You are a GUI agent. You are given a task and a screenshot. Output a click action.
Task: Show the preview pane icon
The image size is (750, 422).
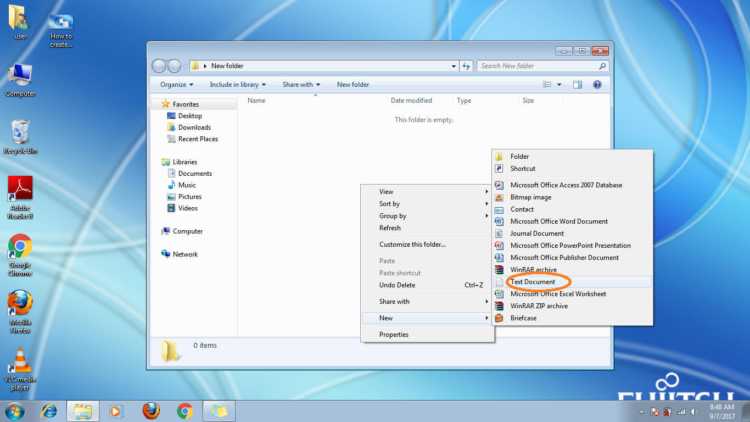577,85
